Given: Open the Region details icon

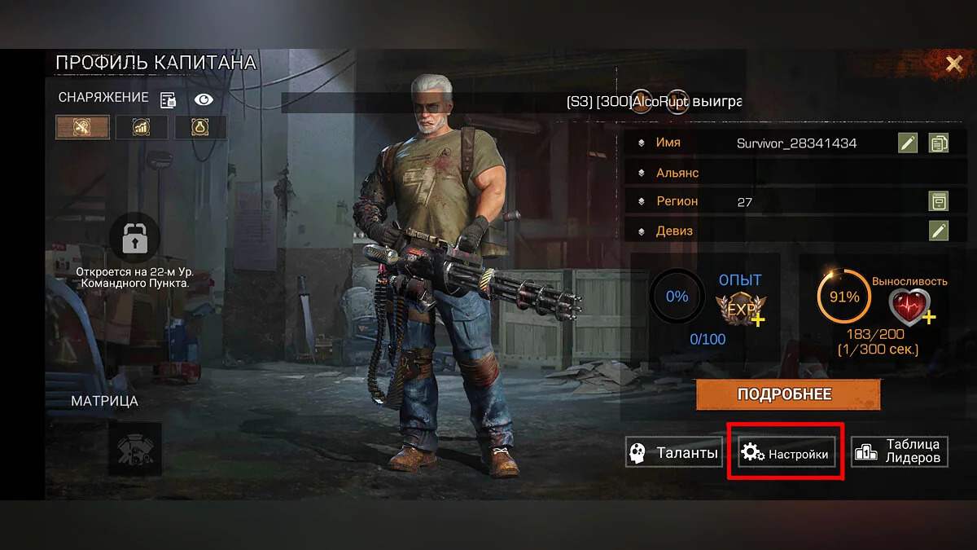Looking at the screenshot, I should click(939, 201).
